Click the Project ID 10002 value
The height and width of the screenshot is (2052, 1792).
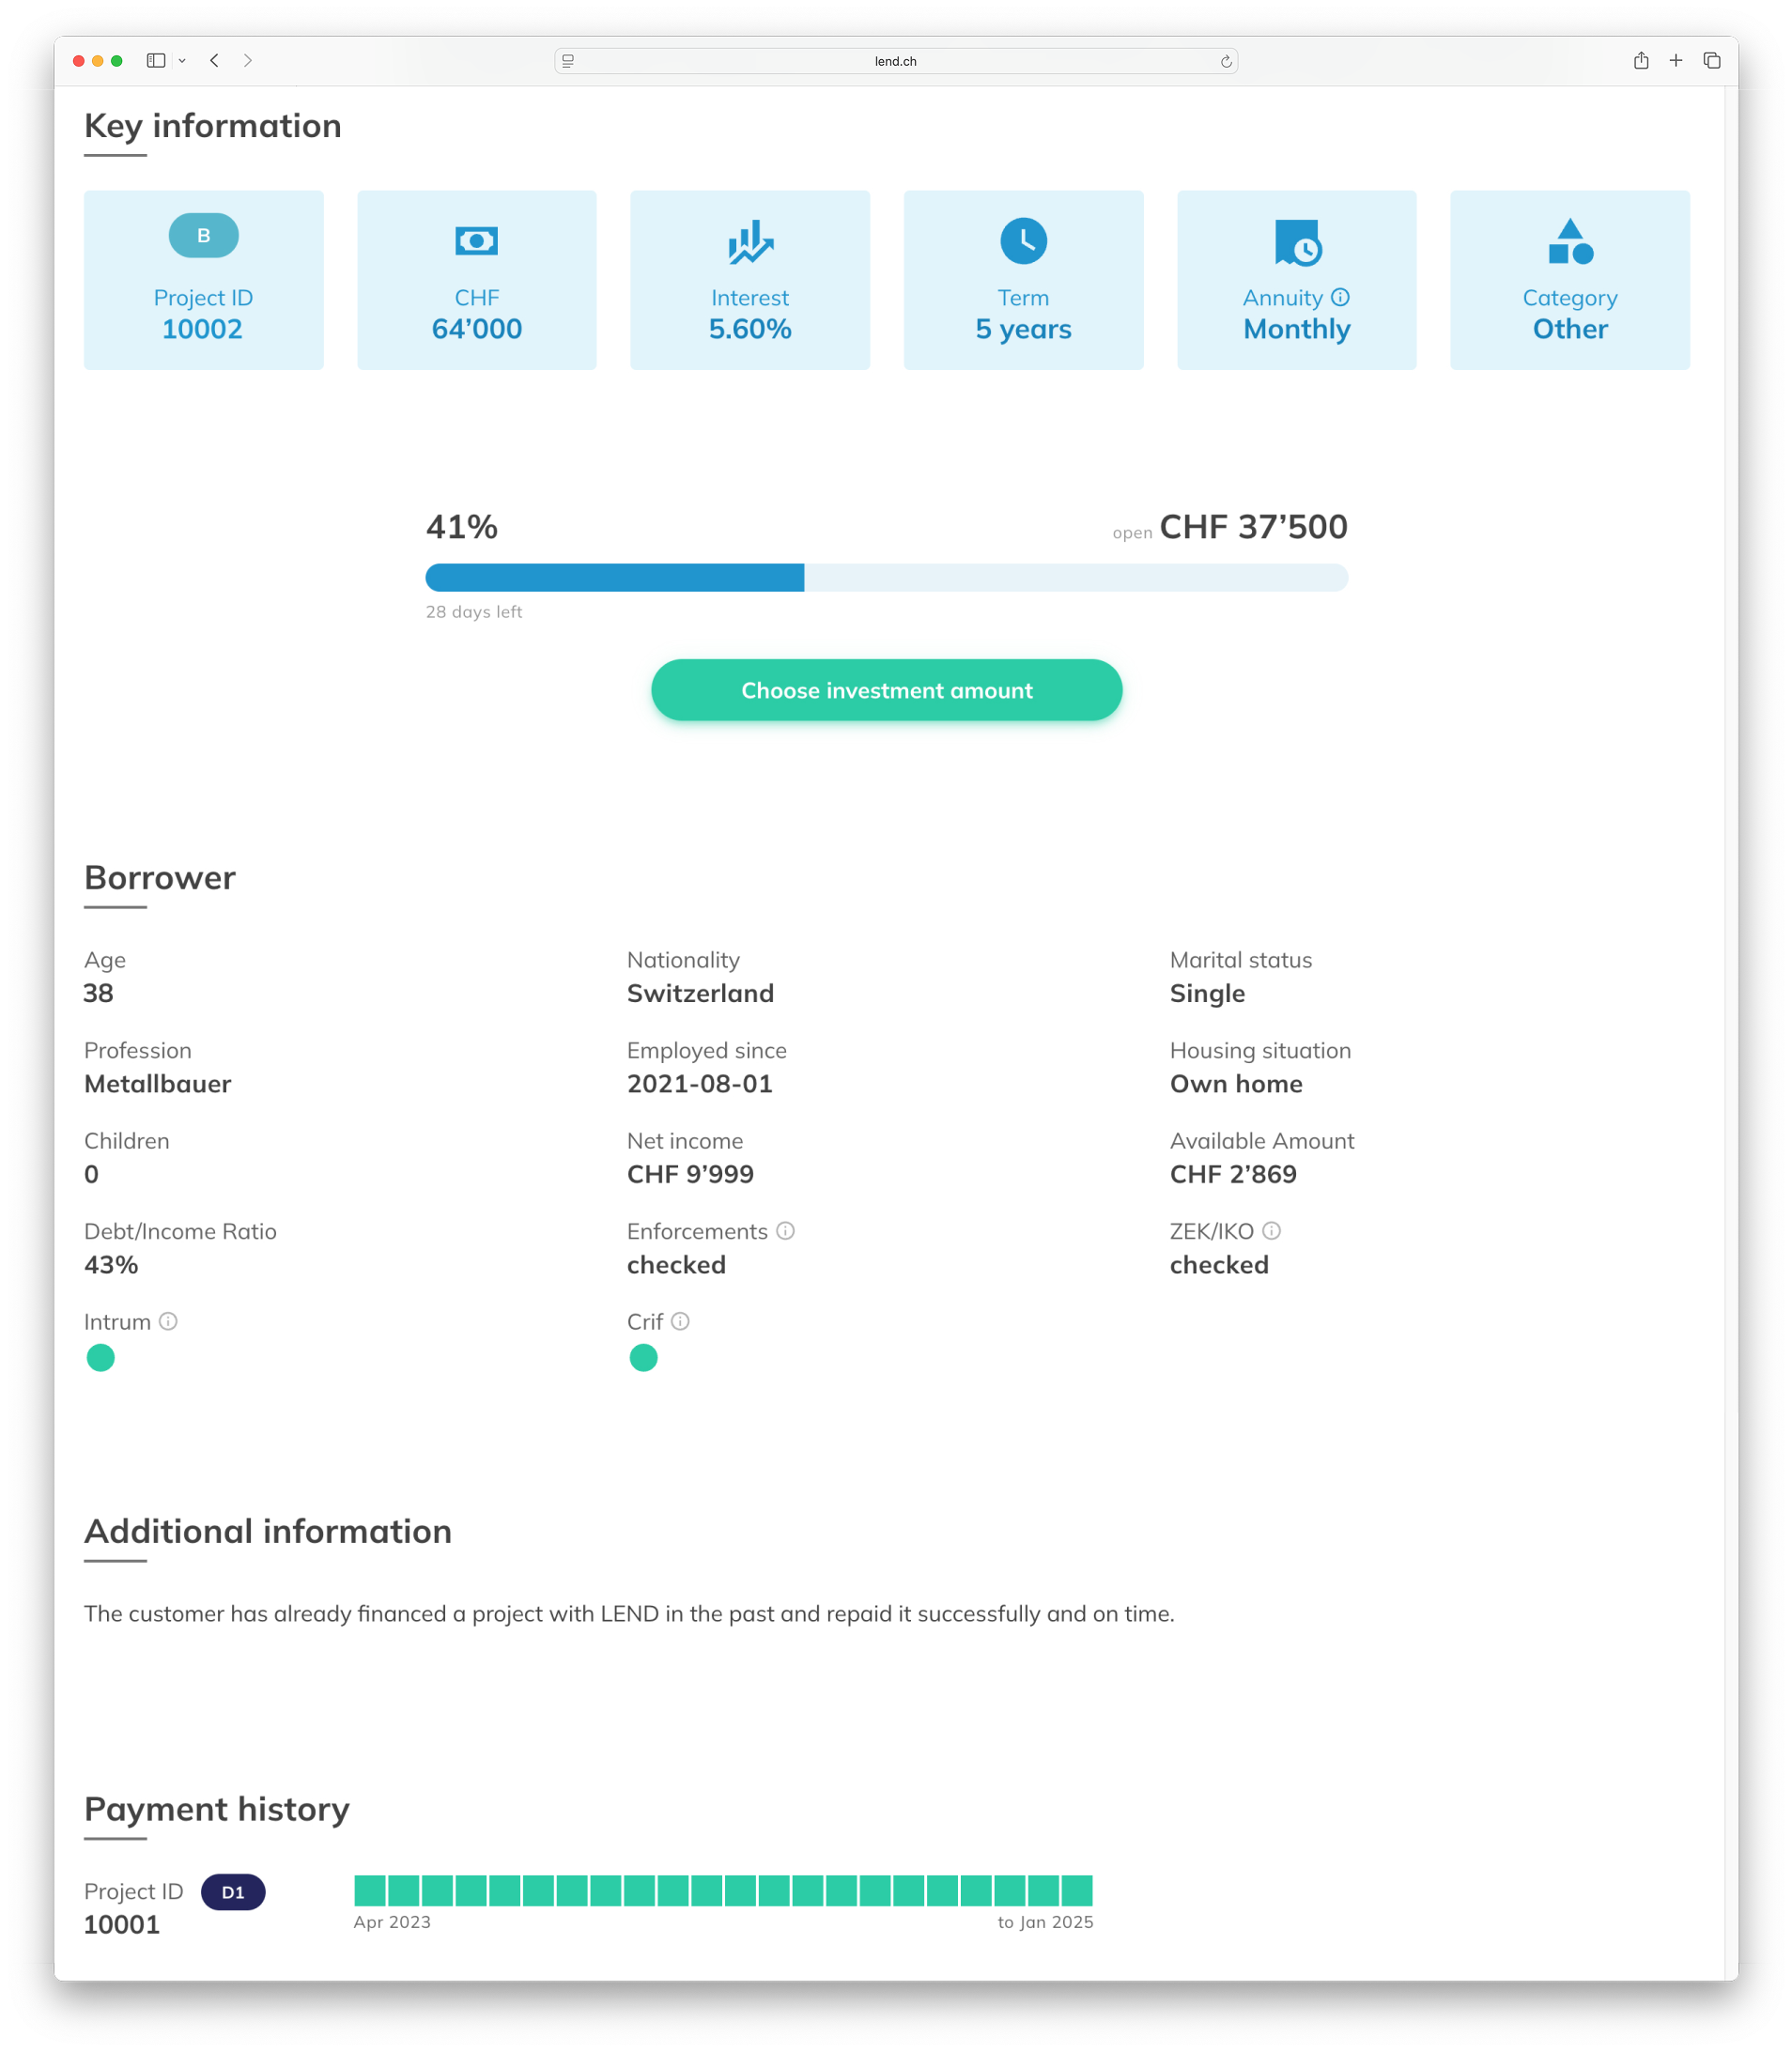(x=202, y=329)
